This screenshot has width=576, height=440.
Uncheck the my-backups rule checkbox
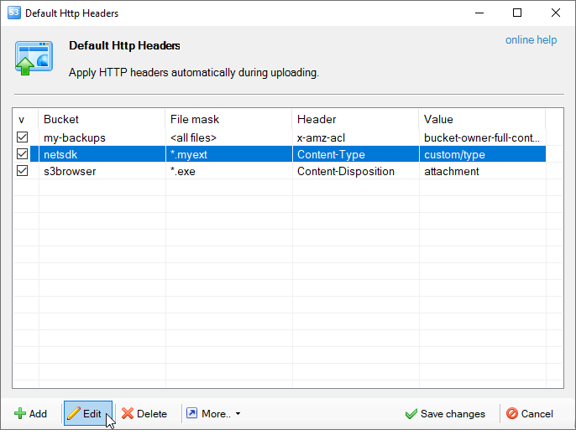pyautogui.click(x=22, y=137)
